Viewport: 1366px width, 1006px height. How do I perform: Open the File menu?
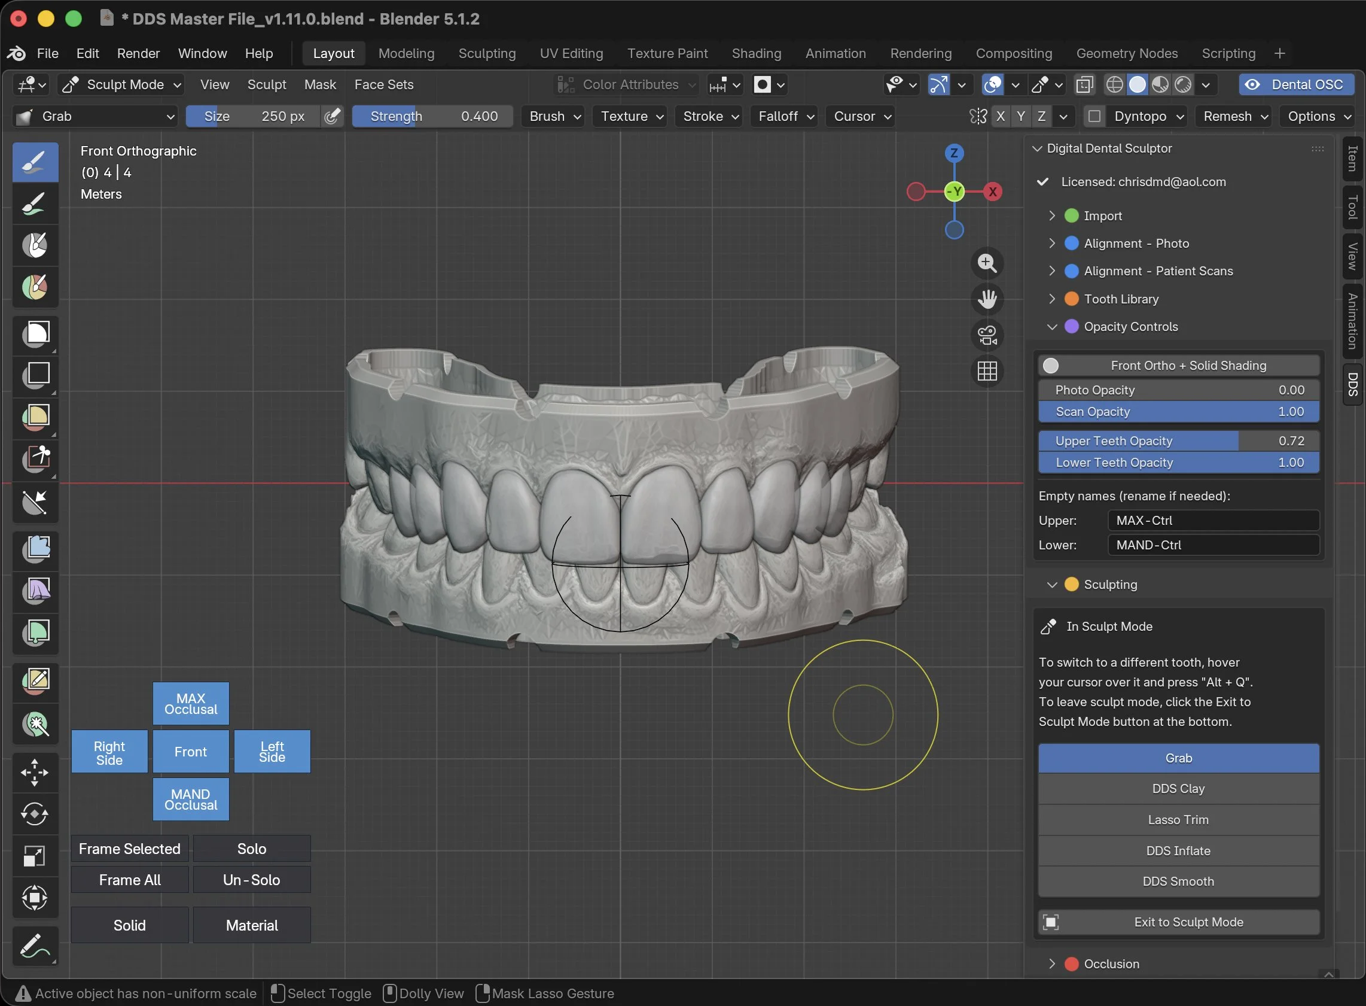click(47, 54)
